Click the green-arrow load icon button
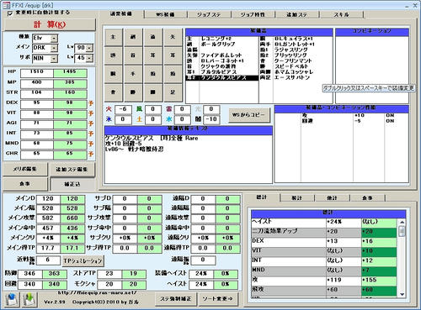 (x=29, y=299)
